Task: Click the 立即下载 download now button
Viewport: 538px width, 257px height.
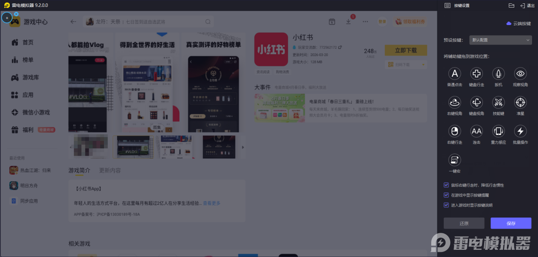Action: [x=406, y=50]
